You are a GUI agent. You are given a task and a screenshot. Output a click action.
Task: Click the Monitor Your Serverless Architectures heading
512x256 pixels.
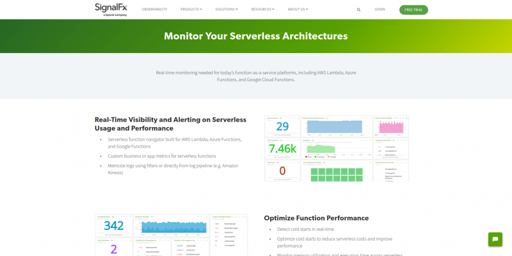pos(255,36)
